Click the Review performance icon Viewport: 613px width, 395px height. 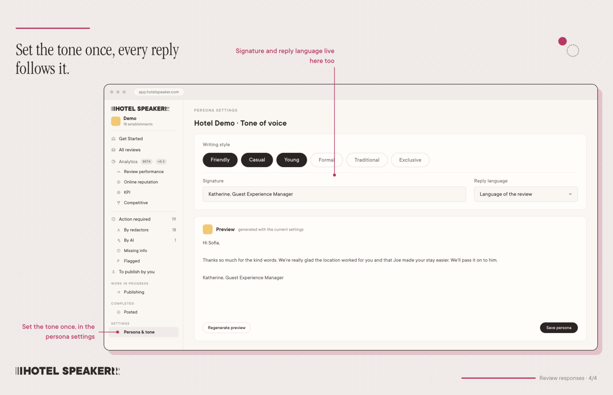click(119, 172)
